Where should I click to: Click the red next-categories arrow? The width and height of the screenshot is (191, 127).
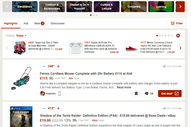(x=180, y=7)
